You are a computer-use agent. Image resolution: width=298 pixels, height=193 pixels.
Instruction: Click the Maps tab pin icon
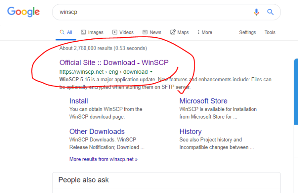coord(173,32)
